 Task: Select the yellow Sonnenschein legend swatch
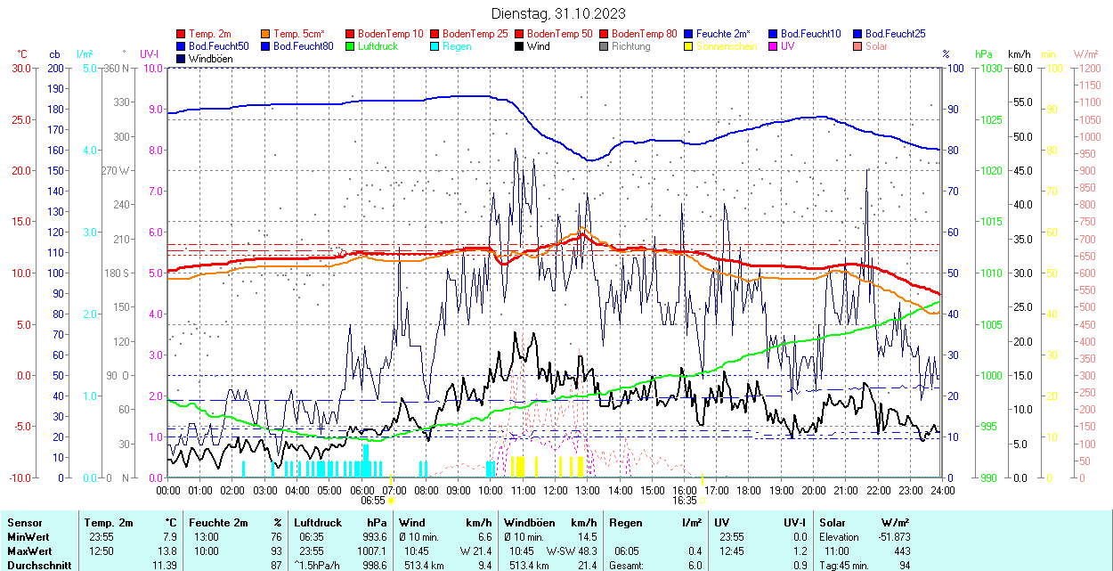(688, 46)
